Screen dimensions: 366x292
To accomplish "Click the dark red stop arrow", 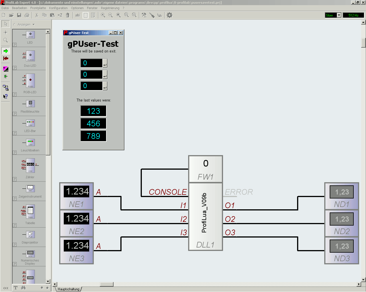I will tap(6, 58).
